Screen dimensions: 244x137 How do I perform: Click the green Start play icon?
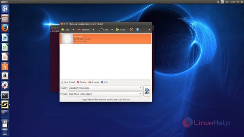(x=118, y=30)
